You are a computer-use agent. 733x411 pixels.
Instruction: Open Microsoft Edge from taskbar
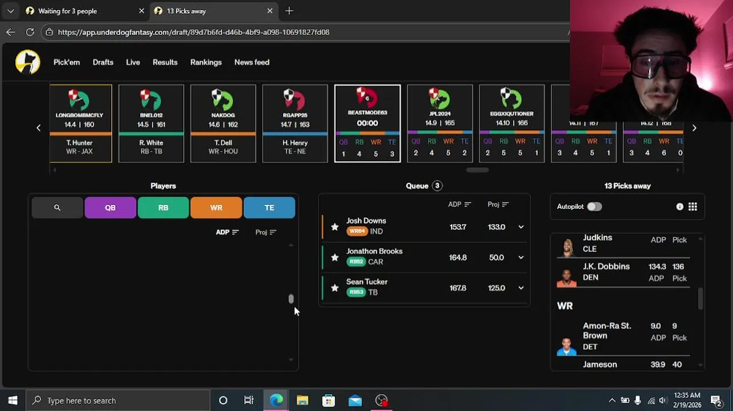[x=276, y=400]
